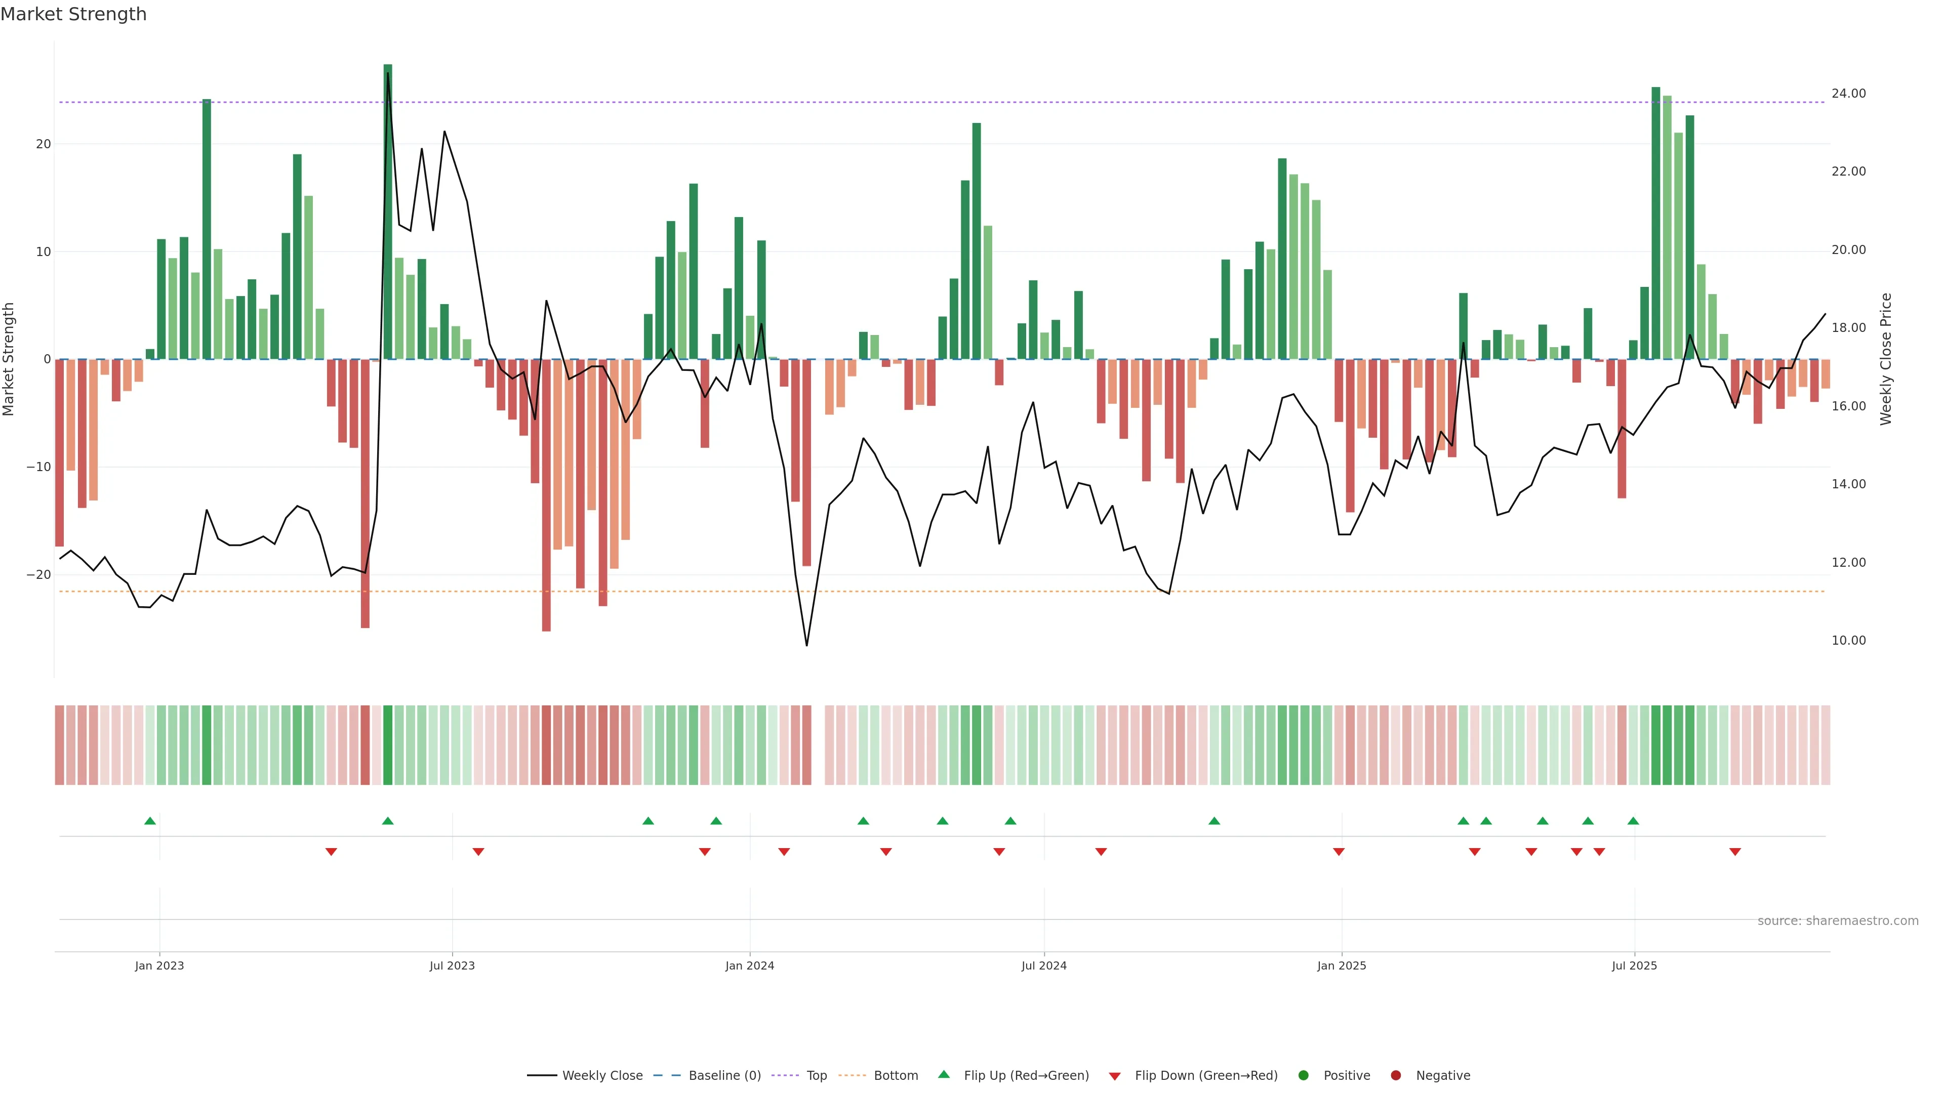This screenshot has height=1093, width=1944.
Task: Click the green Positive legend circle
Action: pos(1303,1076)
